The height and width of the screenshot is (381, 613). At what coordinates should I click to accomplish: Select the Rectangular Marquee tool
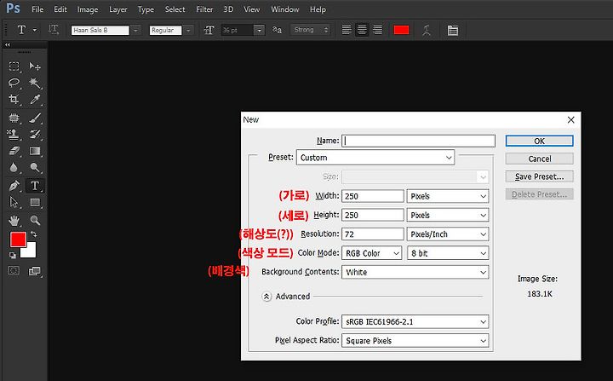14,66
